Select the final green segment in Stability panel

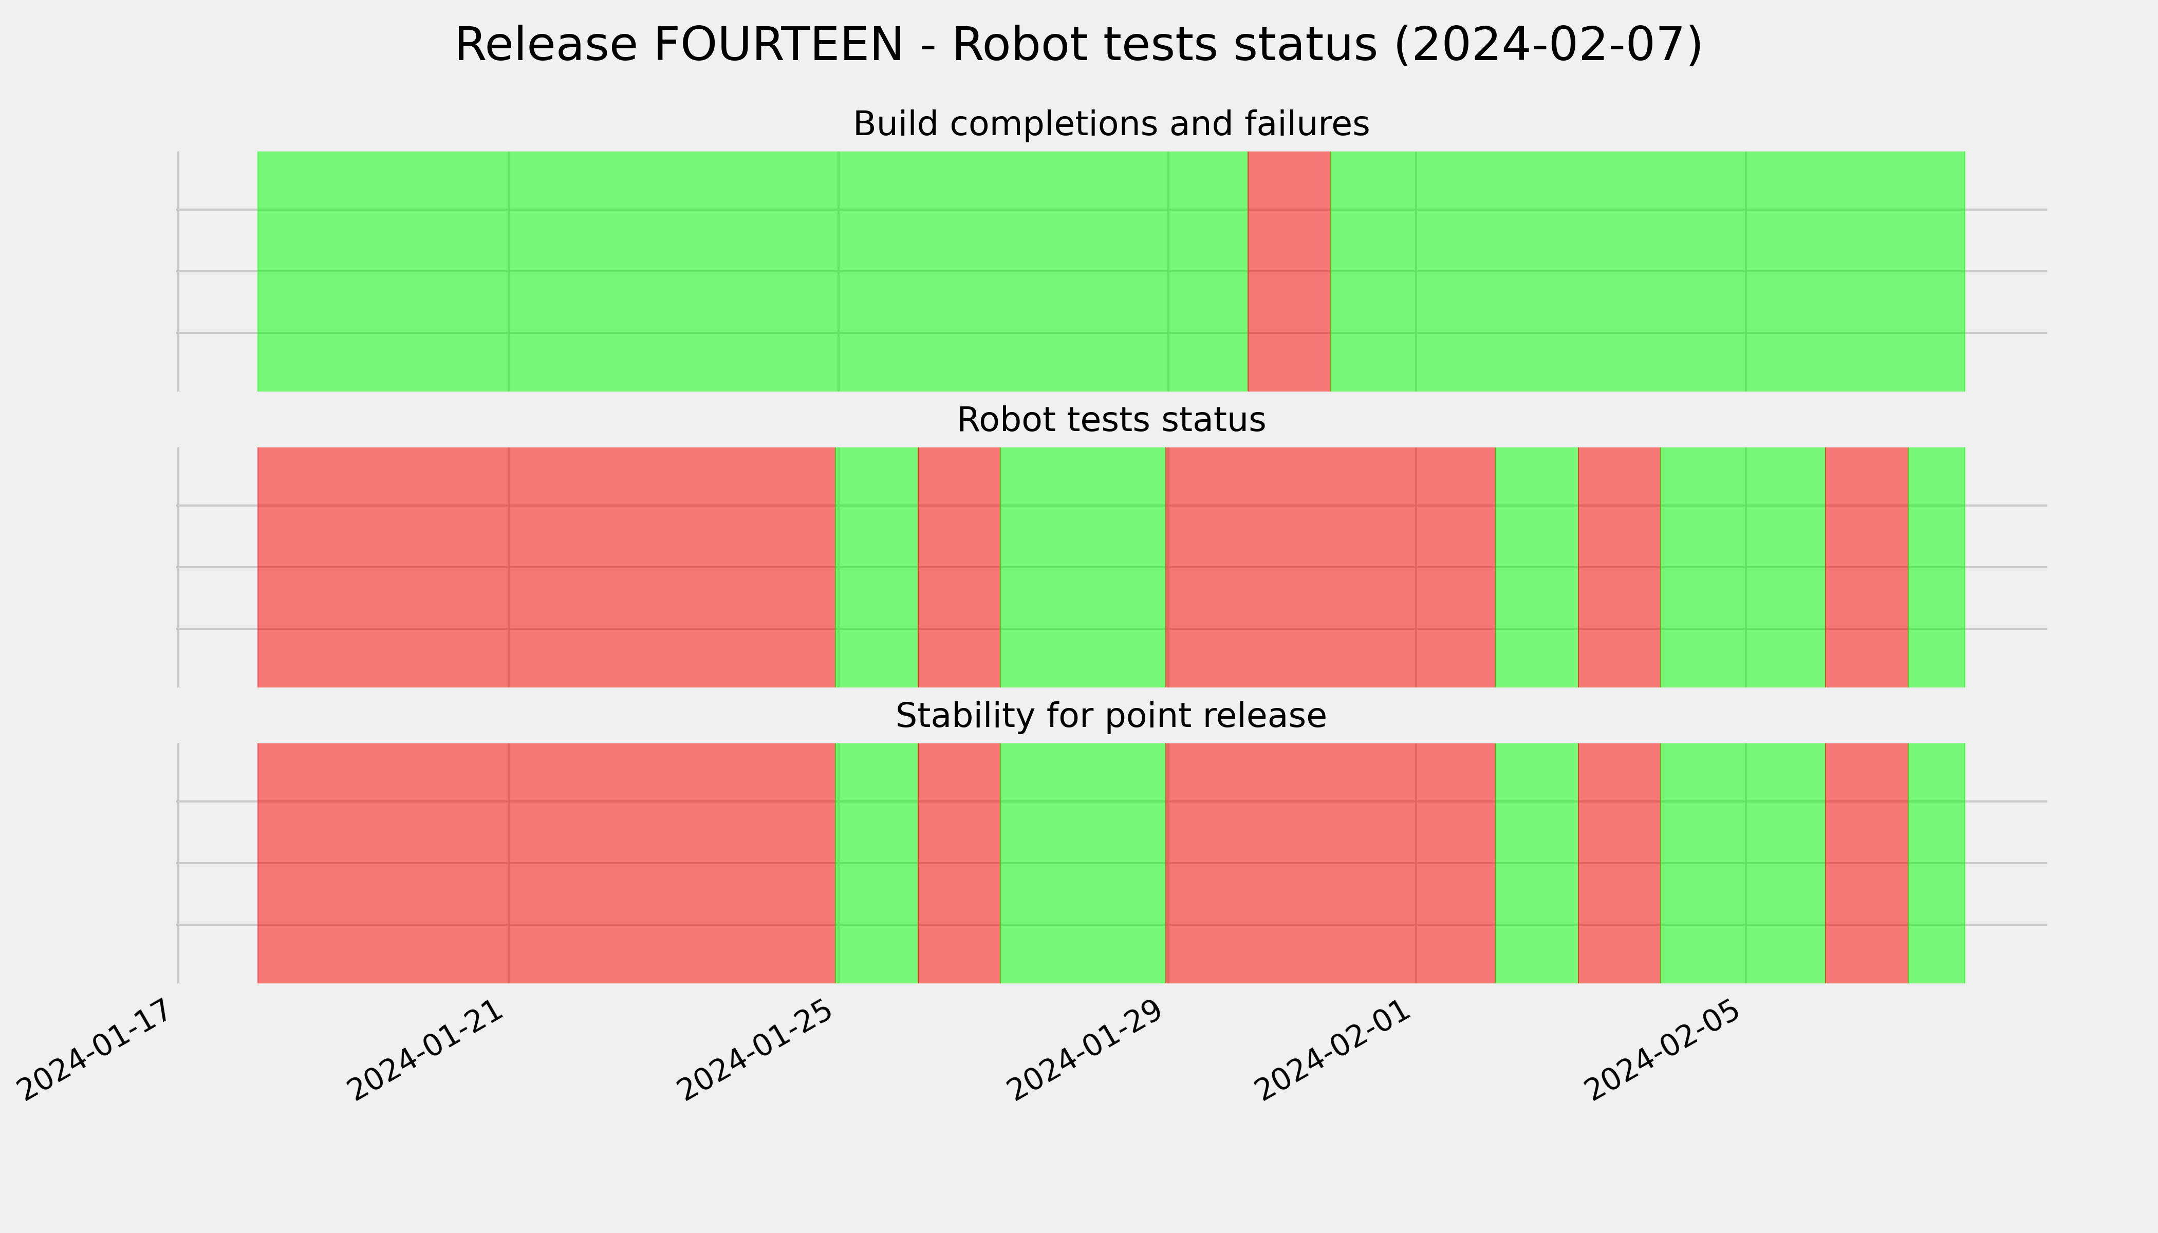(x=1936, y=863)
